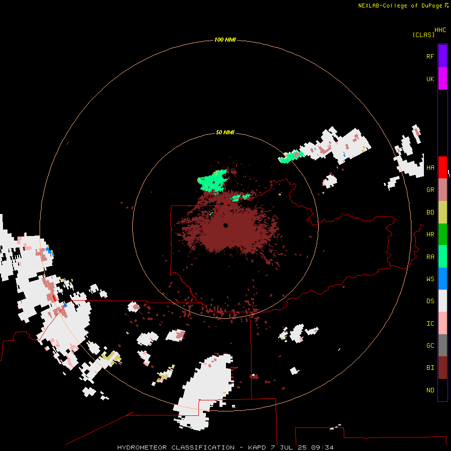Viewport: 451px width, 451px height.
Task: Click the KAPD radar site identifier
Action: tap(257, 447)
